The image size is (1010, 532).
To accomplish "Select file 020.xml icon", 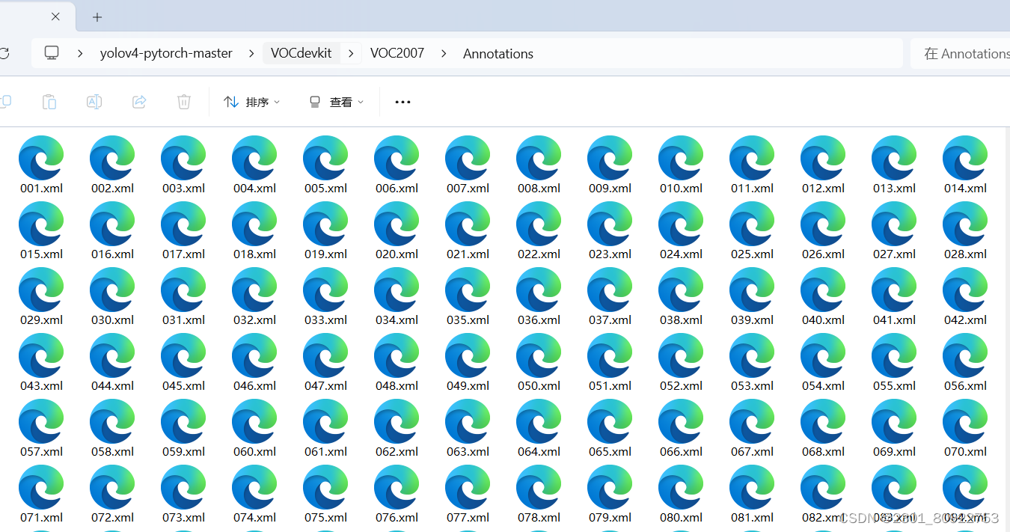I will [397, 223].
